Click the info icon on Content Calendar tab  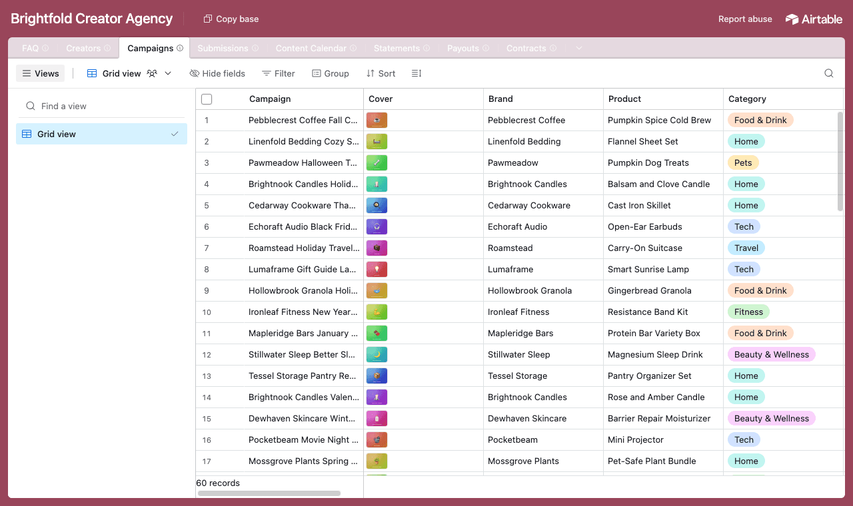(353, 48)
